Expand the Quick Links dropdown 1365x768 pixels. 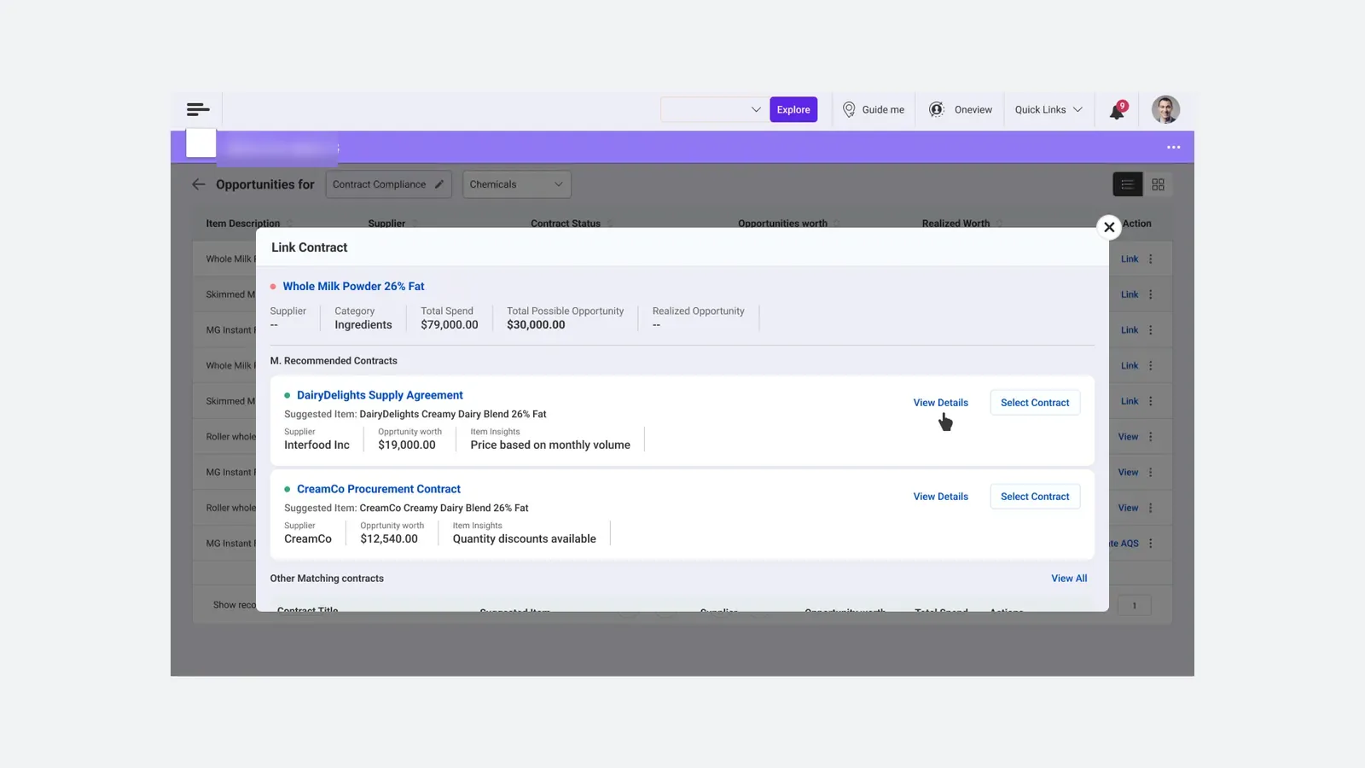tap(1048, 109)
